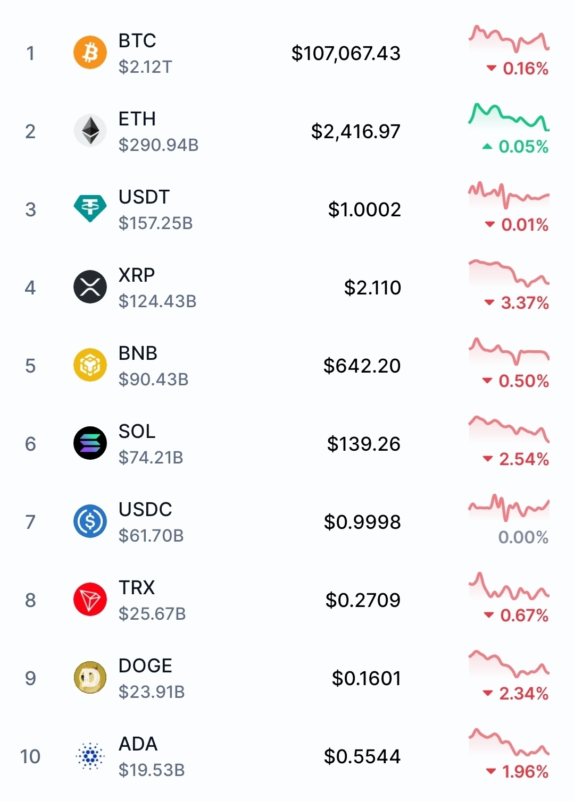Tap the ADA 1.96% drop indicator
The height and width of the screenshot is (801, 574).
517,772
